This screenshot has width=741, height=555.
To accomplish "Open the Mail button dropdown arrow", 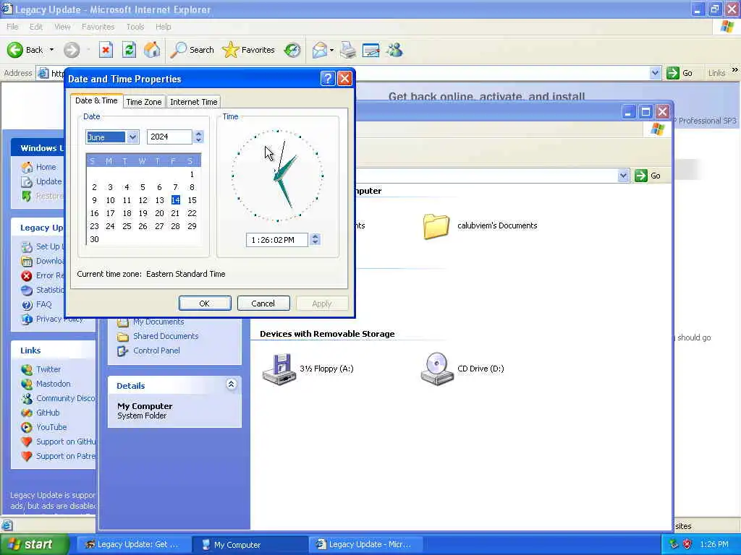I will point(331,50).
